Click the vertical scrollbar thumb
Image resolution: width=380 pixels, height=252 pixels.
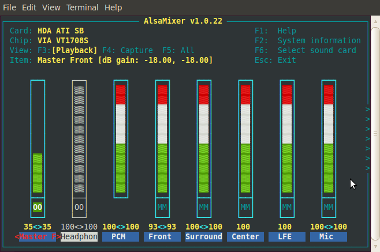(x=375, y=134)
